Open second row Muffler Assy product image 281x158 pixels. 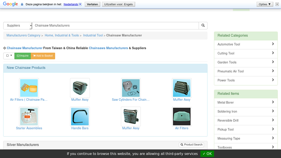(131, 117)
